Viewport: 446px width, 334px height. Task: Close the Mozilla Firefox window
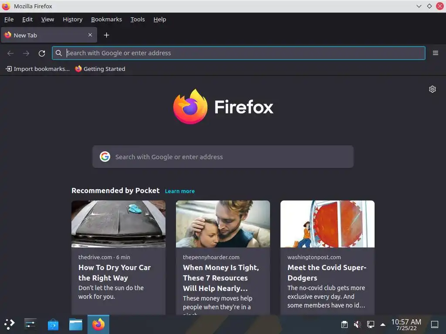pos(440,6)
